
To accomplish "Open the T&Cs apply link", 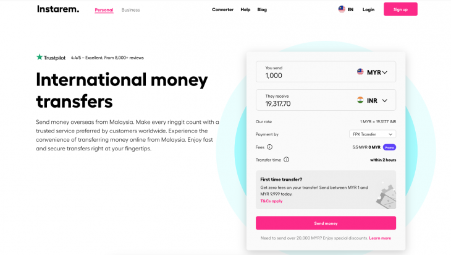I will pyautogui.click(x=271, y=201).
